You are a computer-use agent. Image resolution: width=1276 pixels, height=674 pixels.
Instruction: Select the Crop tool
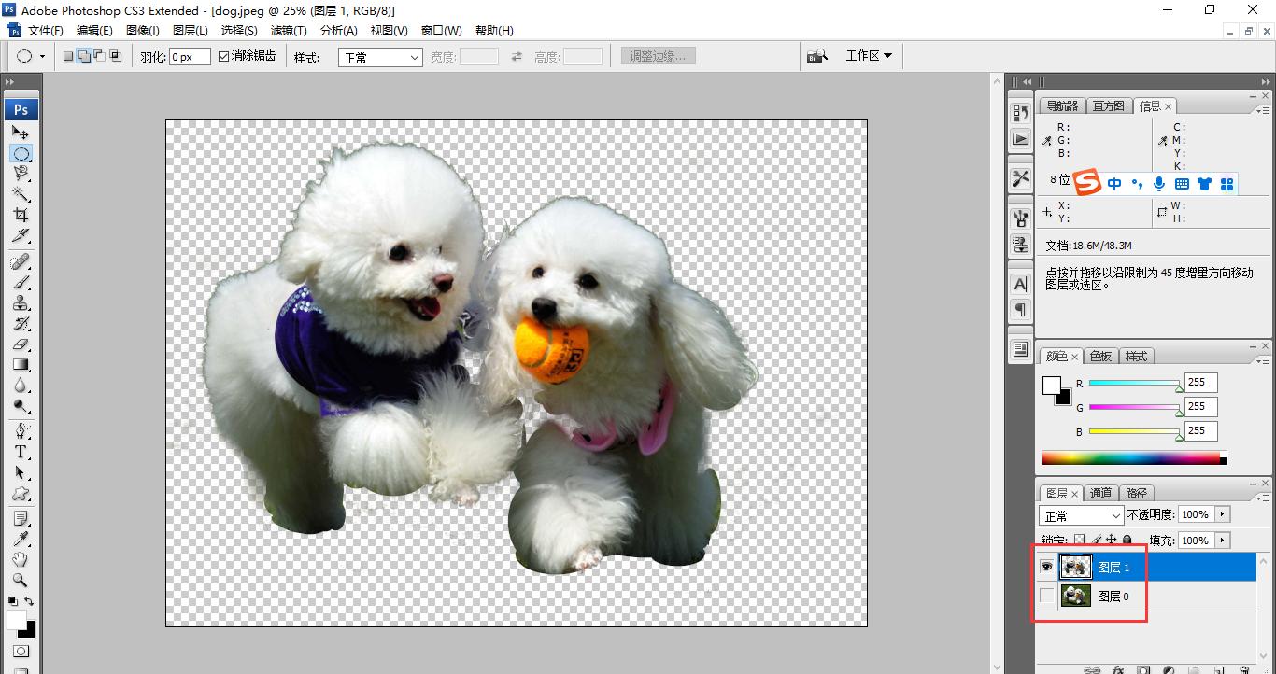pyautogui.click(x=21, y=214)
